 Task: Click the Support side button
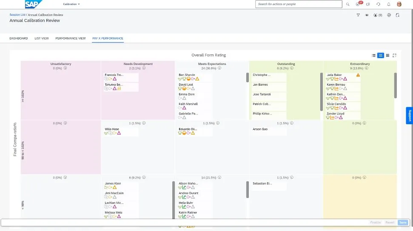[410, 115]
